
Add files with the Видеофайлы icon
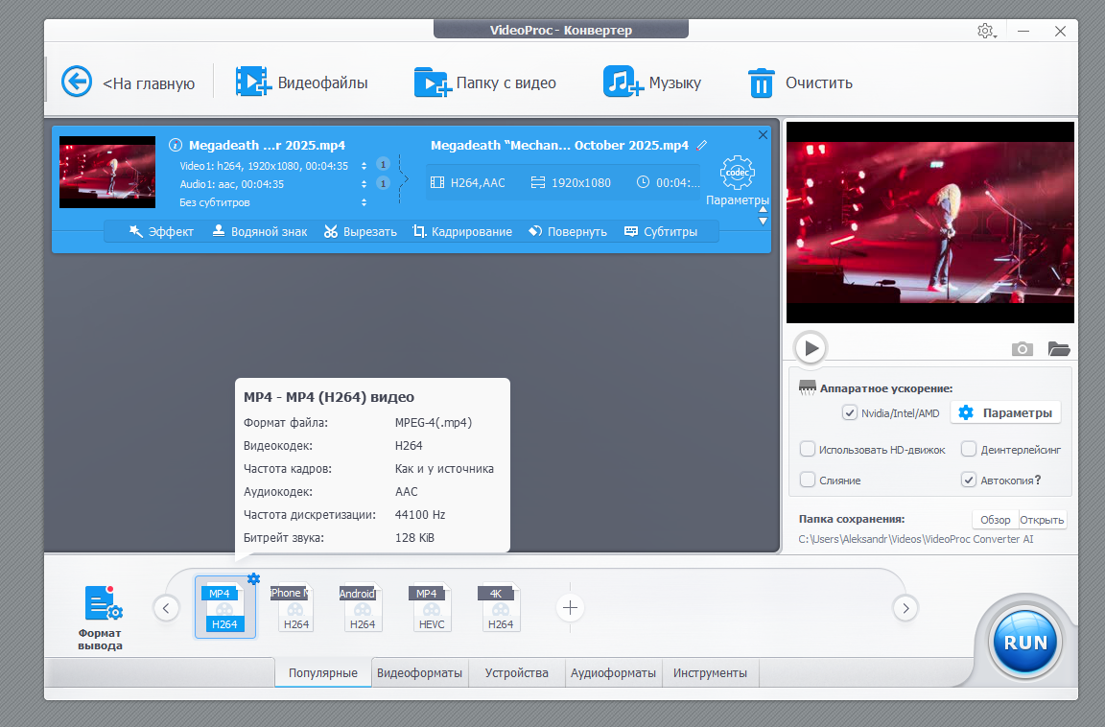click(x=253, y=82)
